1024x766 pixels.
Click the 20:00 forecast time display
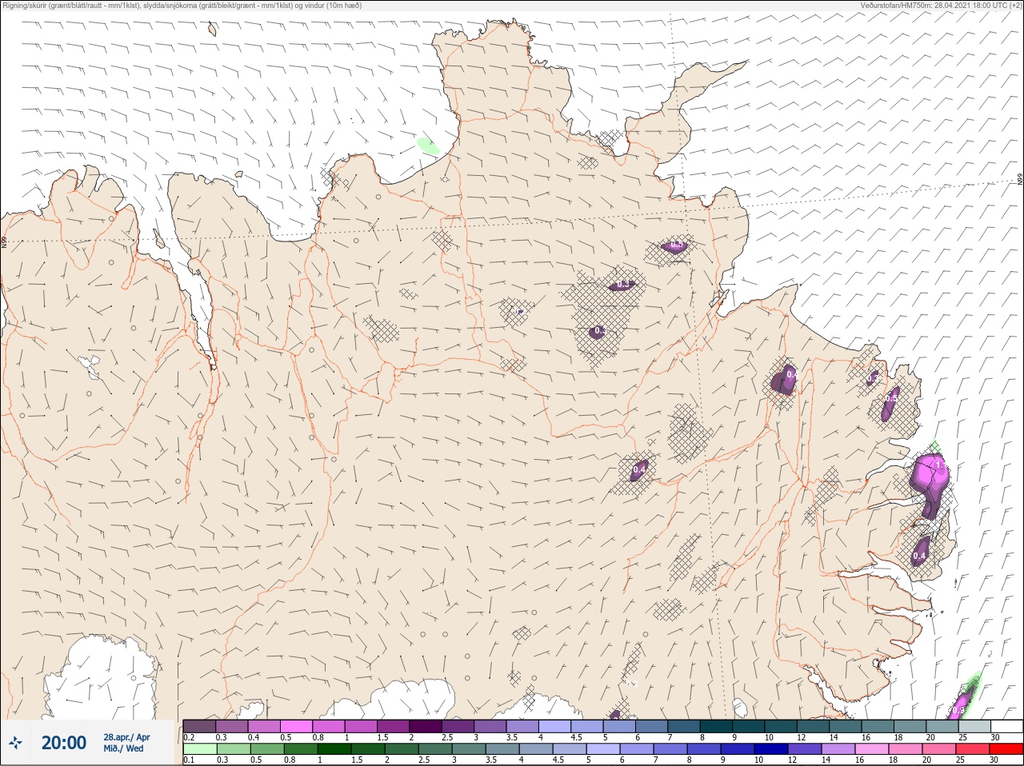click(x=64, y=743)
